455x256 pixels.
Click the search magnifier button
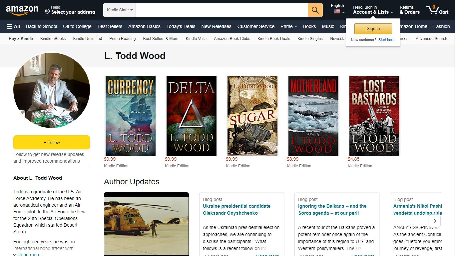pyautogui.click(x=315, y=10)
